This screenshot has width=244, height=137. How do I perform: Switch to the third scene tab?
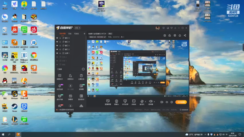click(77, 33)
